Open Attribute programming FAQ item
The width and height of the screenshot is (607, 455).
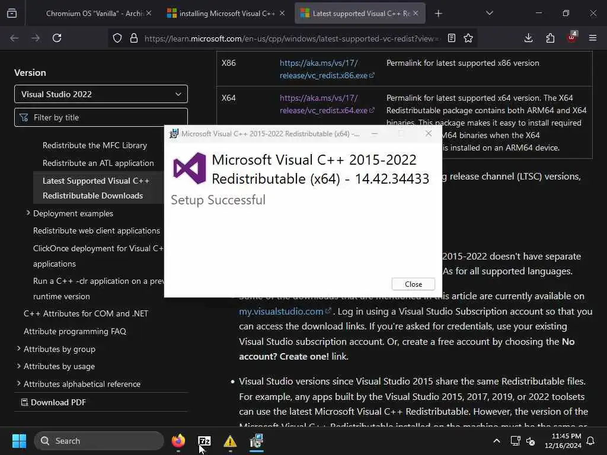click(75, 331)
